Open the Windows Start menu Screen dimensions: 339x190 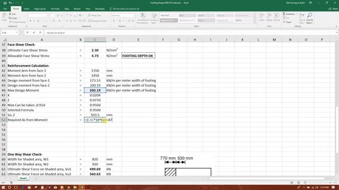[3, 187]
